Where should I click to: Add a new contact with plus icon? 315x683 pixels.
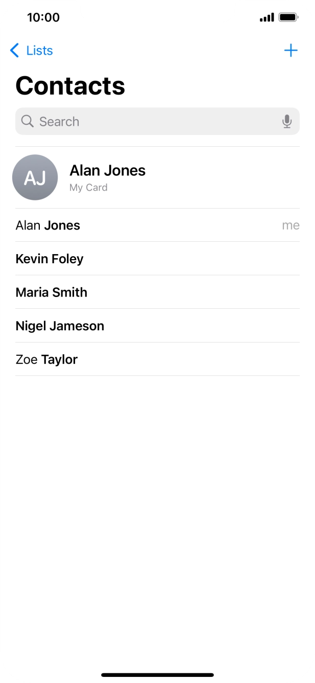290,51
